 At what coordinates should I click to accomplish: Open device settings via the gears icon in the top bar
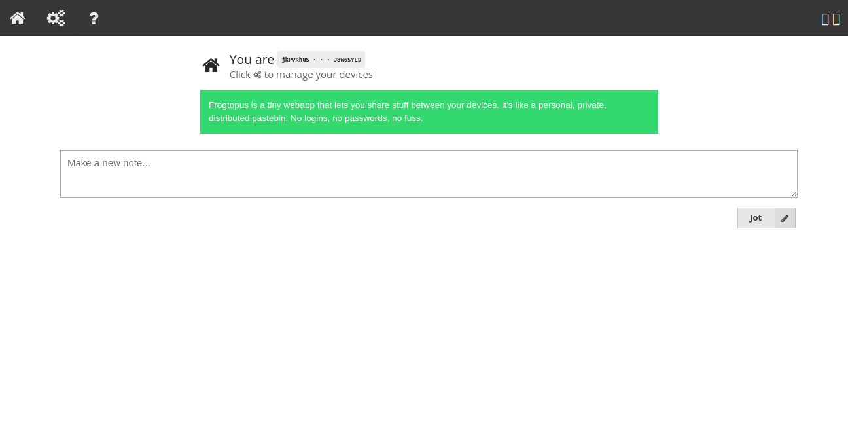tap(56, 18)
